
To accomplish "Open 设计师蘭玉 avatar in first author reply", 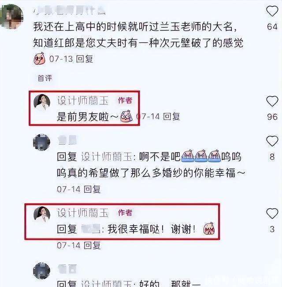I will pyautogui.click(x=42, y=102).
